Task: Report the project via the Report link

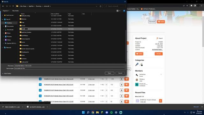Action: point(160,38)
